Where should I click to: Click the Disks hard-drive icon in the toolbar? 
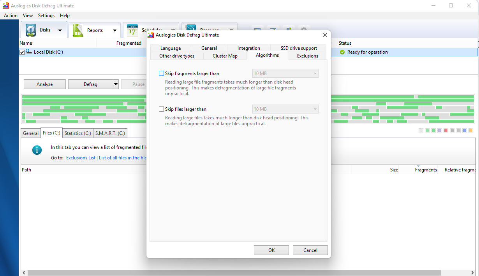31,30
